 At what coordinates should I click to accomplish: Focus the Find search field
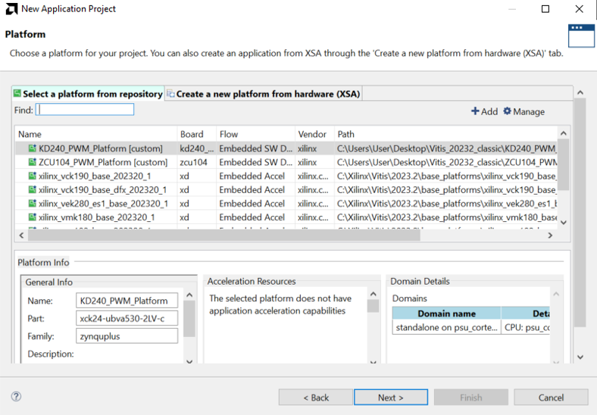[x=85, y=110]
